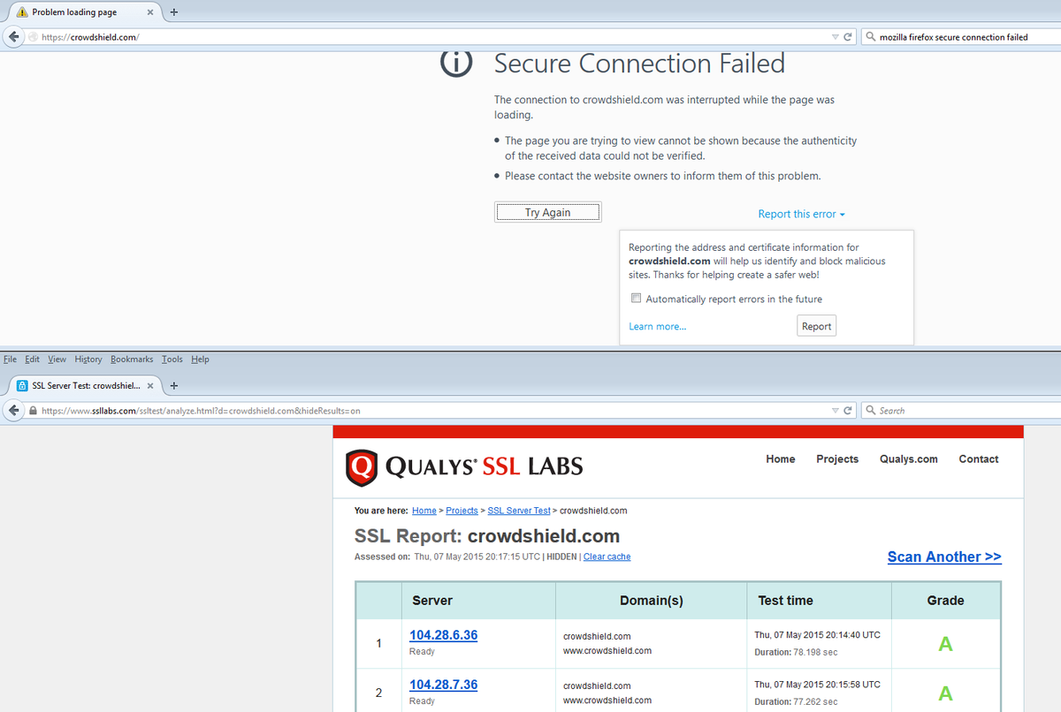
Task: Click Duration: 77.262 sec text
Action: pyautogui.click(x=796, y=701)
